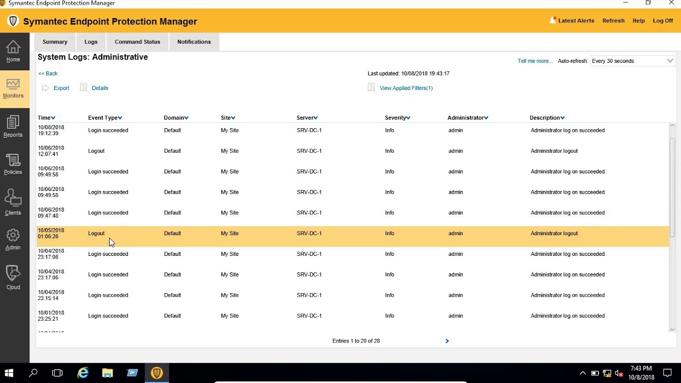The image size is (681, 383).
Task: Open the Cloud section
Action: 13,277
